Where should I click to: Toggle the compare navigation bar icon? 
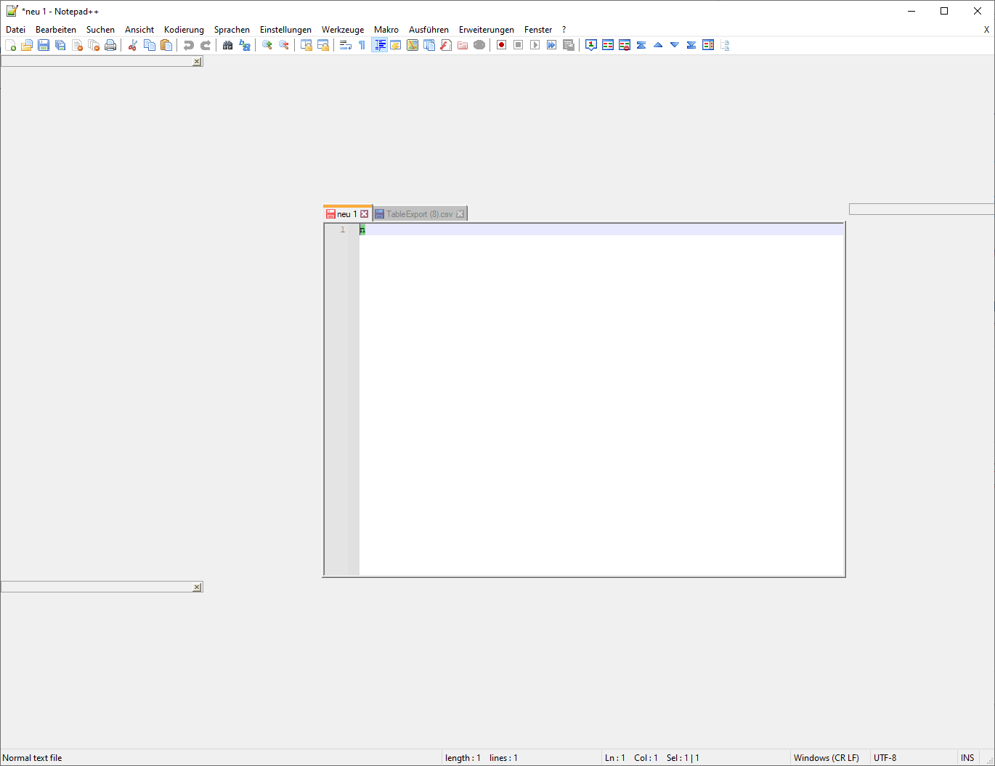click(x=708, y=45)
